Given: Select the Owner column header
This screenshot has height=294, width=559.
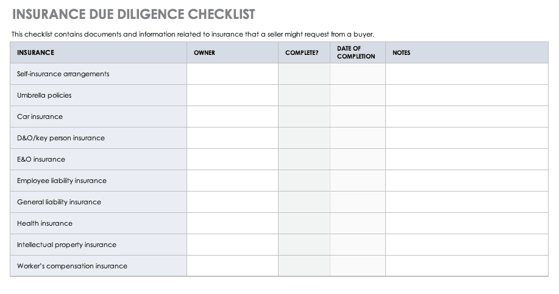Looking at the screenshot, I should click(204, 53).
